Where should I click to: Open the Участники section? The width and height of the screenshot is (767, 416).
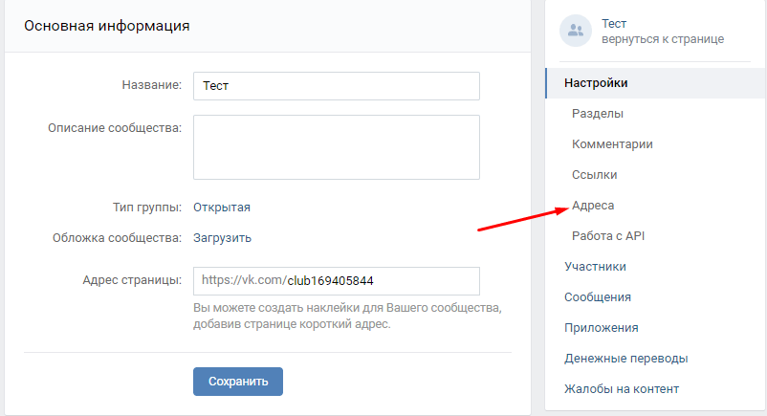pyautogui.click(x=595, y=267)
